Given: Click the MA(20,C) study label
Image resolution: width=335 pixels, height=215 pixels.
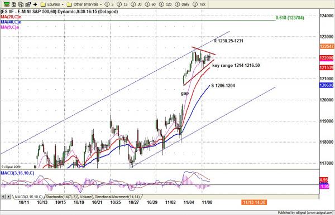Looking at the screenshot, I should pos(11,17).
